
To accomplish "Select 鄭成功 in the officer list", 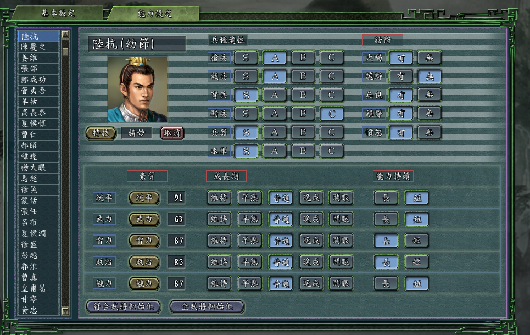I will (x=38, y=80).
